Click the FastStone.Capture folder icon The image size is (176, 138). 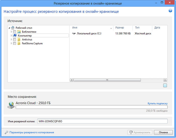[x=19, y=43]
